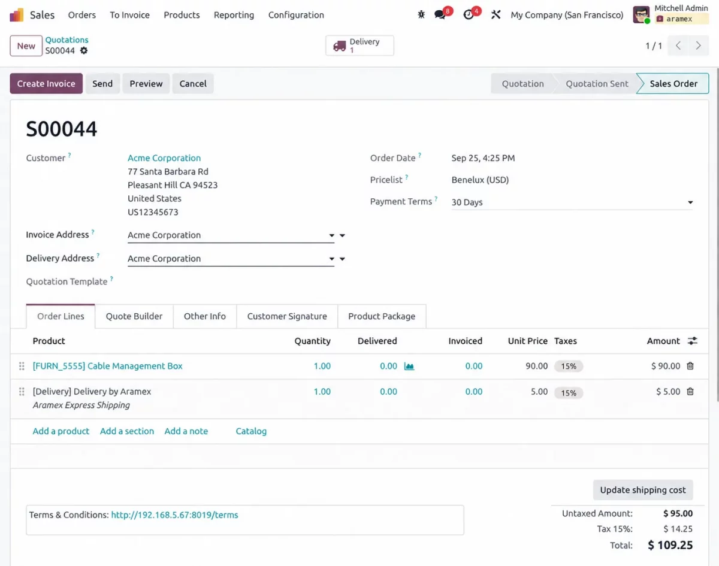Screen dimensions: 719x566
Task: Click the New button
Action: 26,46
